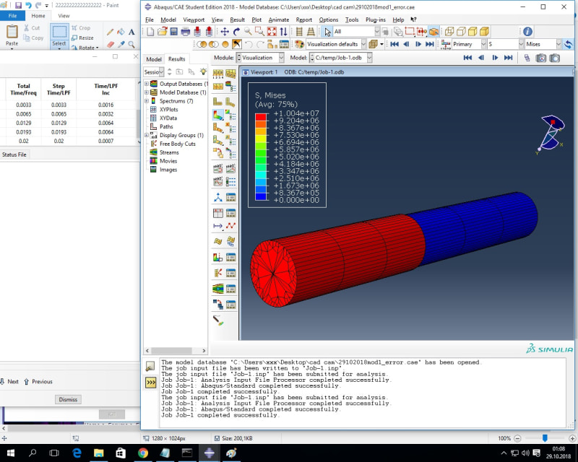Open the Result menu

pos(237,19)
